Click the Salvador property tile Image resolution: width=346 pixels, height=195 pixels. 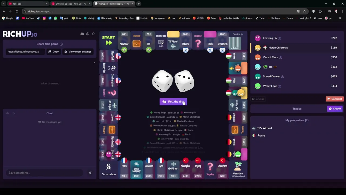click(124, 41)
